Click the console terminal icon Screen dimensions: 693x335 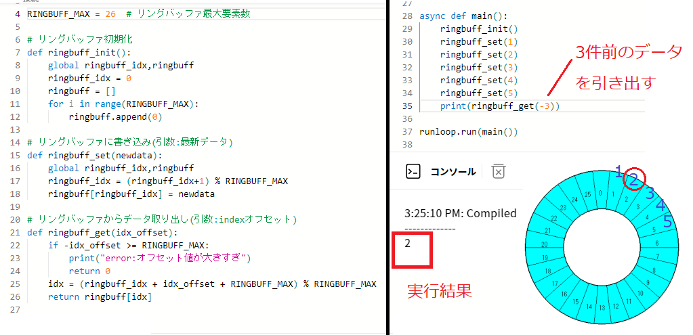click(x=412, y=171)
